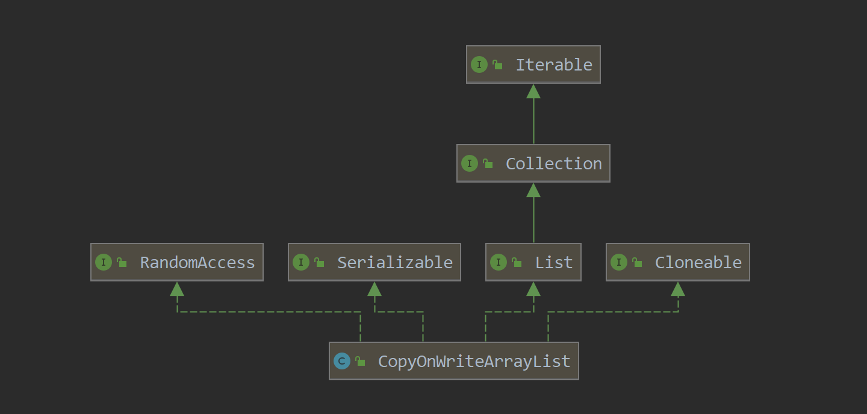Select the Serializable label text
The image size is (867, 414).
coord(394,263)
